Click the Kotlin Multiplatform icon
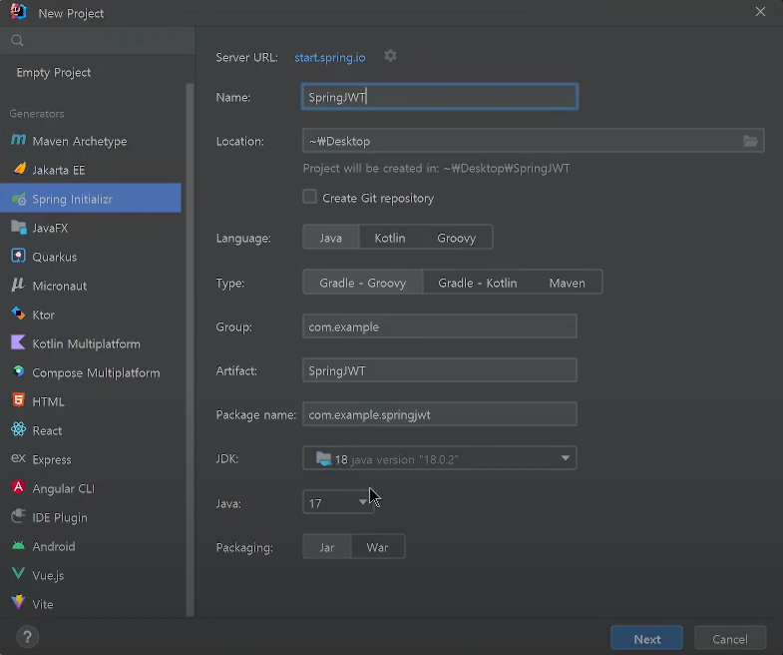Image resolution: width=783 pixels, height=655 pixels. click(x=19, y=343)
